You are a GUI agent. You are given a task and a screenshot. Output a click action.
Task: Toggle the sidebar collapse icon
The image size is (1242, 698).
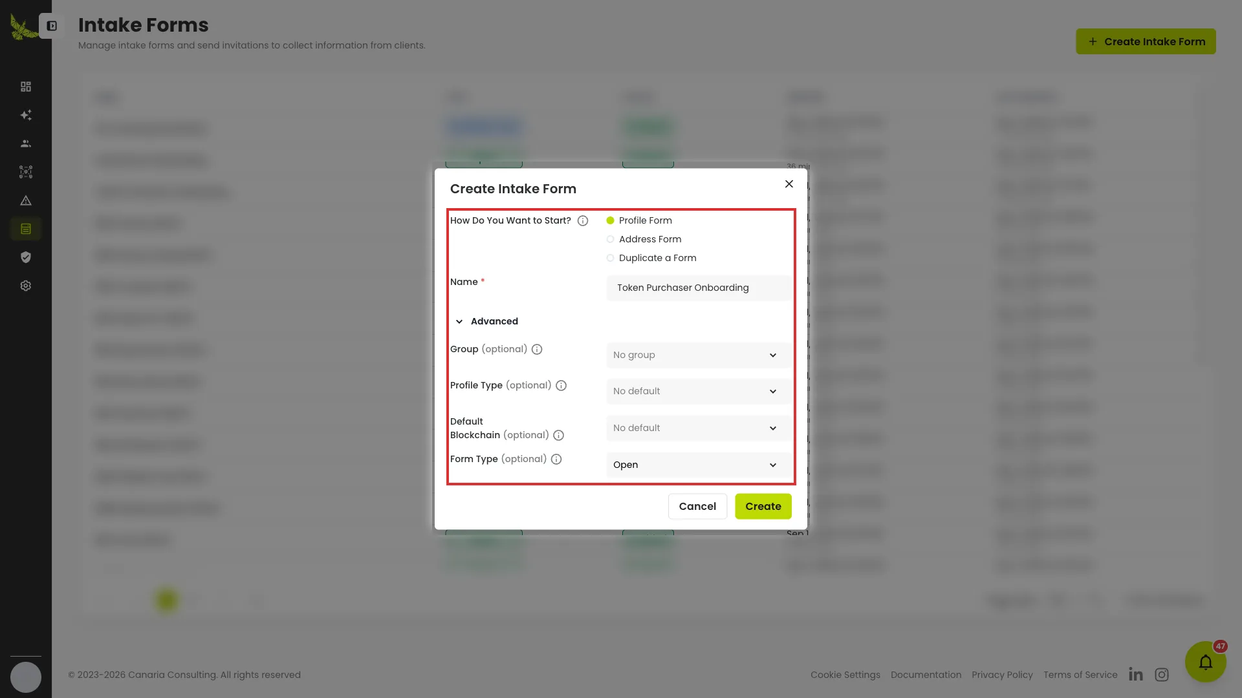52,26
